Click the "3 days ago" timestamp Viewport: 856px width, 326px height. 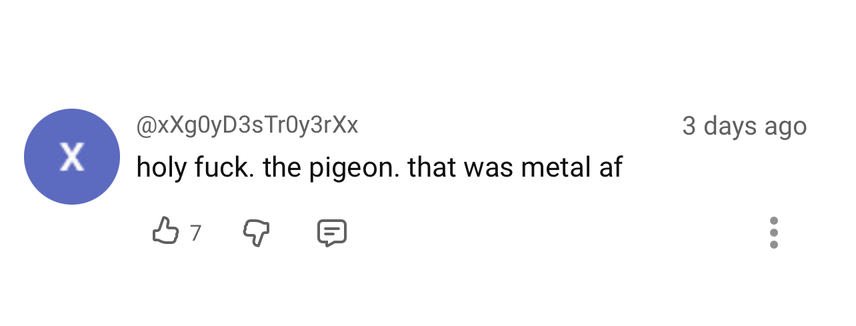tap(744, 126)
